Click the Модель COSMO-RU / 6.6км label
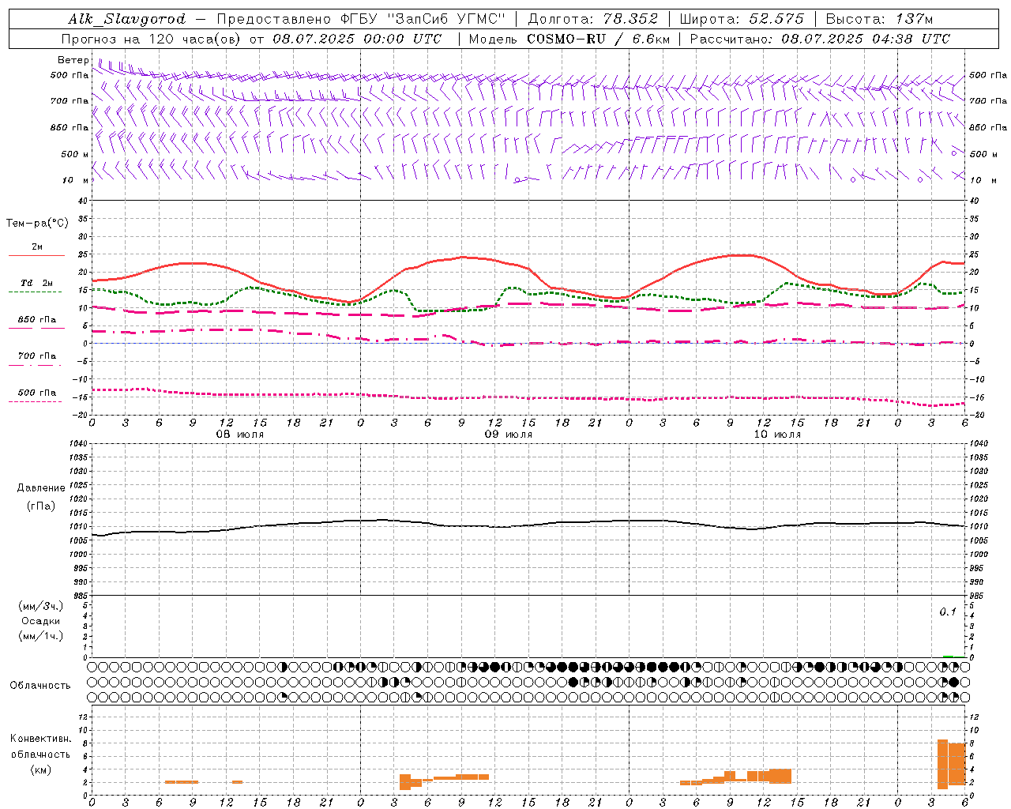1011x809 pixels. (x=569, y=39)
